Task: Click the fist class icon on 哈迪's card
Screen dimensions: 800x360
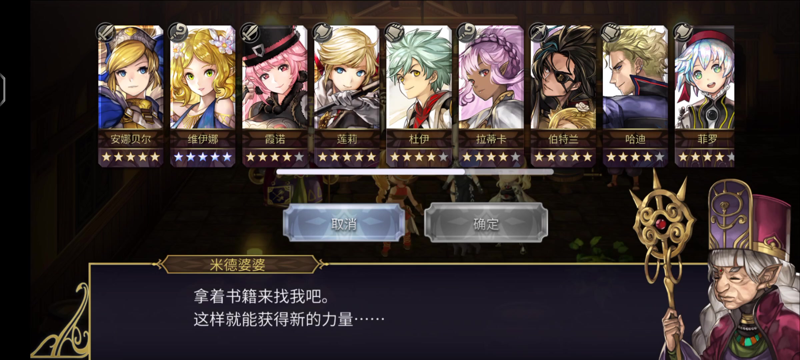Action: click(610, 32)
